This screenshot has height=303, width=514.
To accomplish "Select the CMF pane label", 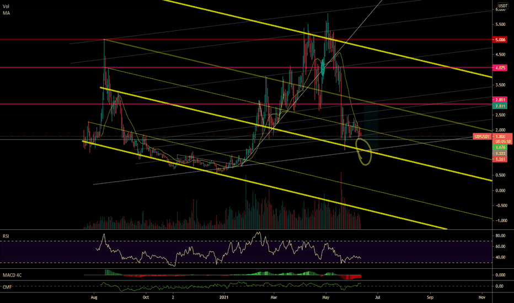I will (7, 287).
